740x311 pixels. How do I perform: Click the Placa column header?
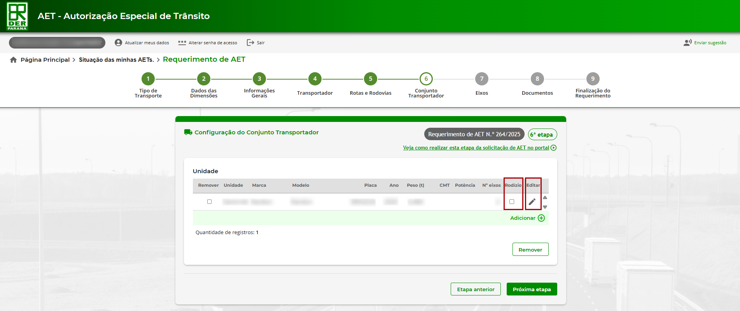click(x=370, y=186)
